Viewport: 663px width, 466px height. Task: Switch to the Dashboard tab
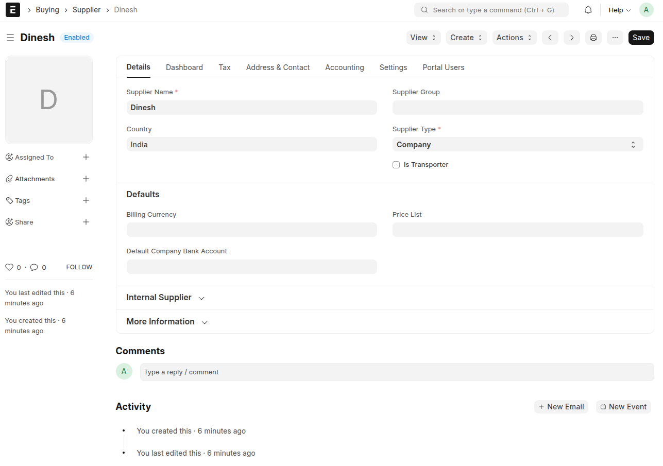[184, 67]
